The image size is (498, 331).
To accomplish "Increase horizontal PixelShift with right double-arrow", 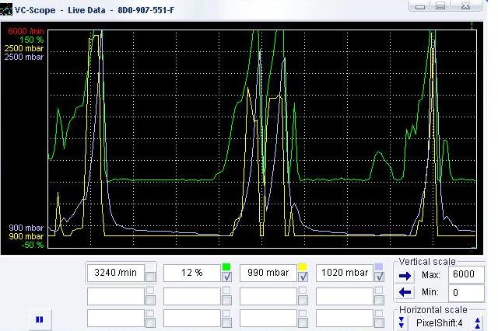I will point(478,322).
